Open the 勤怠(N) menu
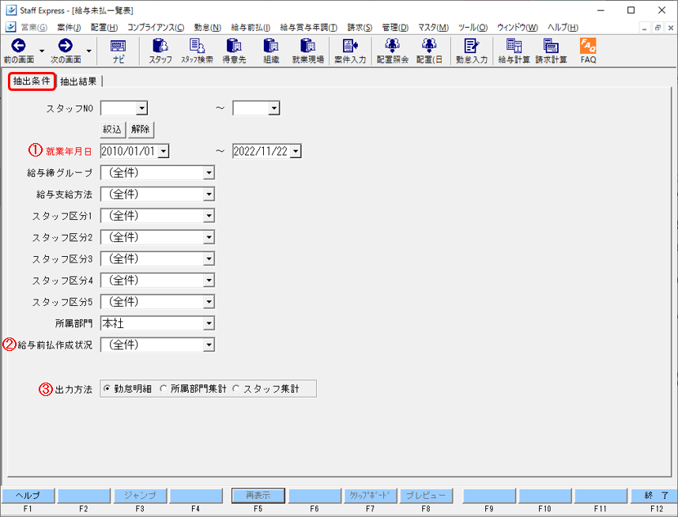The height and width of the screenshot is (517, 678). pos(207,27)
